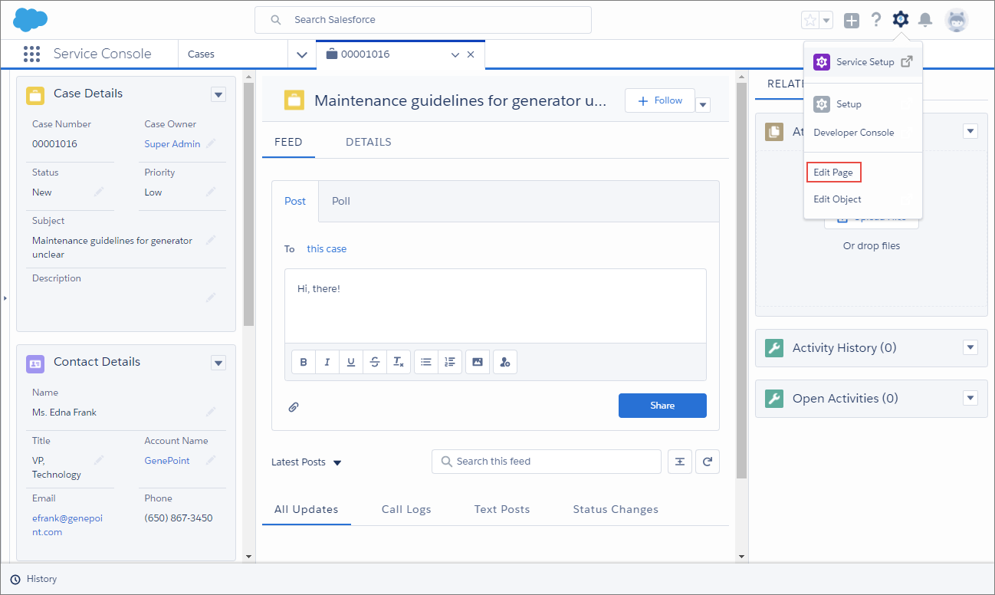
Task: Choose Developer Console menu item
Action: (x=854, y=133)
